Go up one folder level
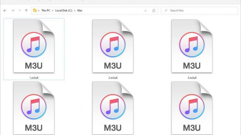Image resolution: width=241 pixels, height=135 pixels. pos(26,11)
